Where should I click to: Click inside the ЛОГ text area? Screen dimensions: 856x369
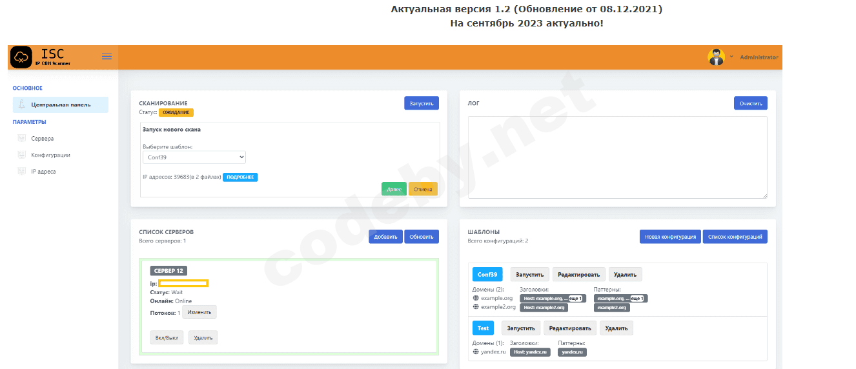coord(617,157)
